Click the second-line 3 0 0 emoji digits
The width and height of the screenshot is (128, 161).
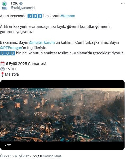[7, 53]
